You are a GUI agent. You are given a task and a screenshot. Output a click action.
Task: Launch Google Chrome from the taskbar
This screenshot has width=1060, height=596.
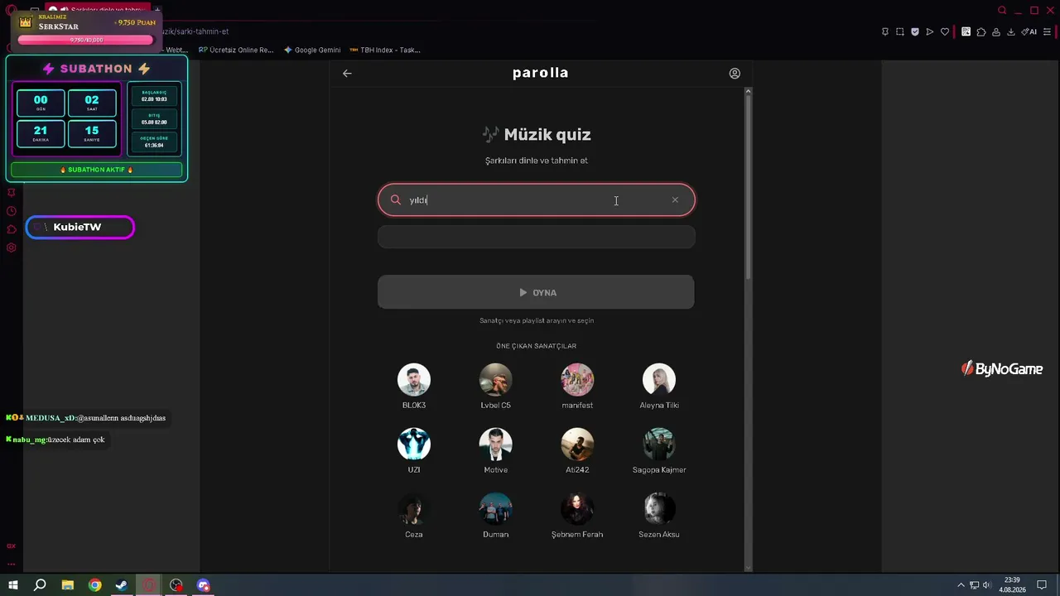tap(95, 585)
